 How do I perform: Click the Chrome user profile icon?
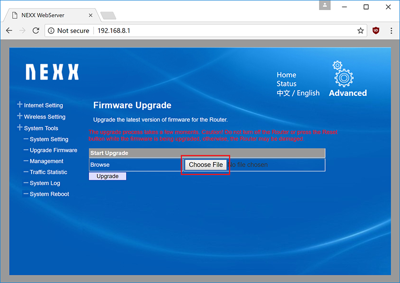click(x=325, y=5)
